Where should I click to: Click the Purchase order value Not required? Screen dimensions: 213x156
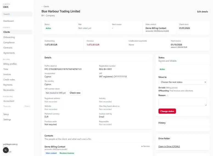click(51, 124)
